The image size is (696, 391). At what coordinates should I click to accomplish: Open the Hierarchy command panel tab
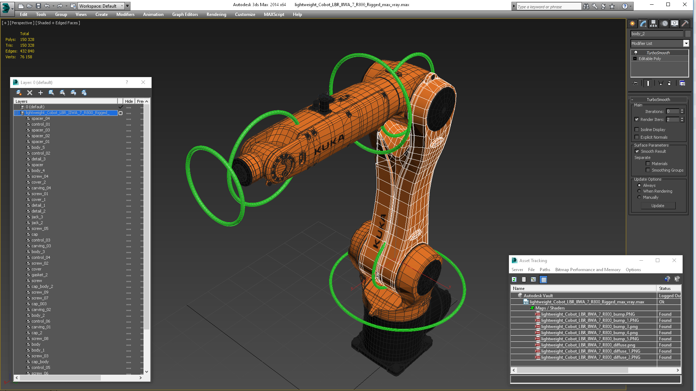click(x=653, y=24)
